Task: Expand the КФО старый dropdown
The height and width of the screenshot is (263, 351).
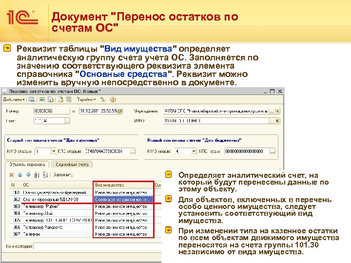Action: click(54, 151)
